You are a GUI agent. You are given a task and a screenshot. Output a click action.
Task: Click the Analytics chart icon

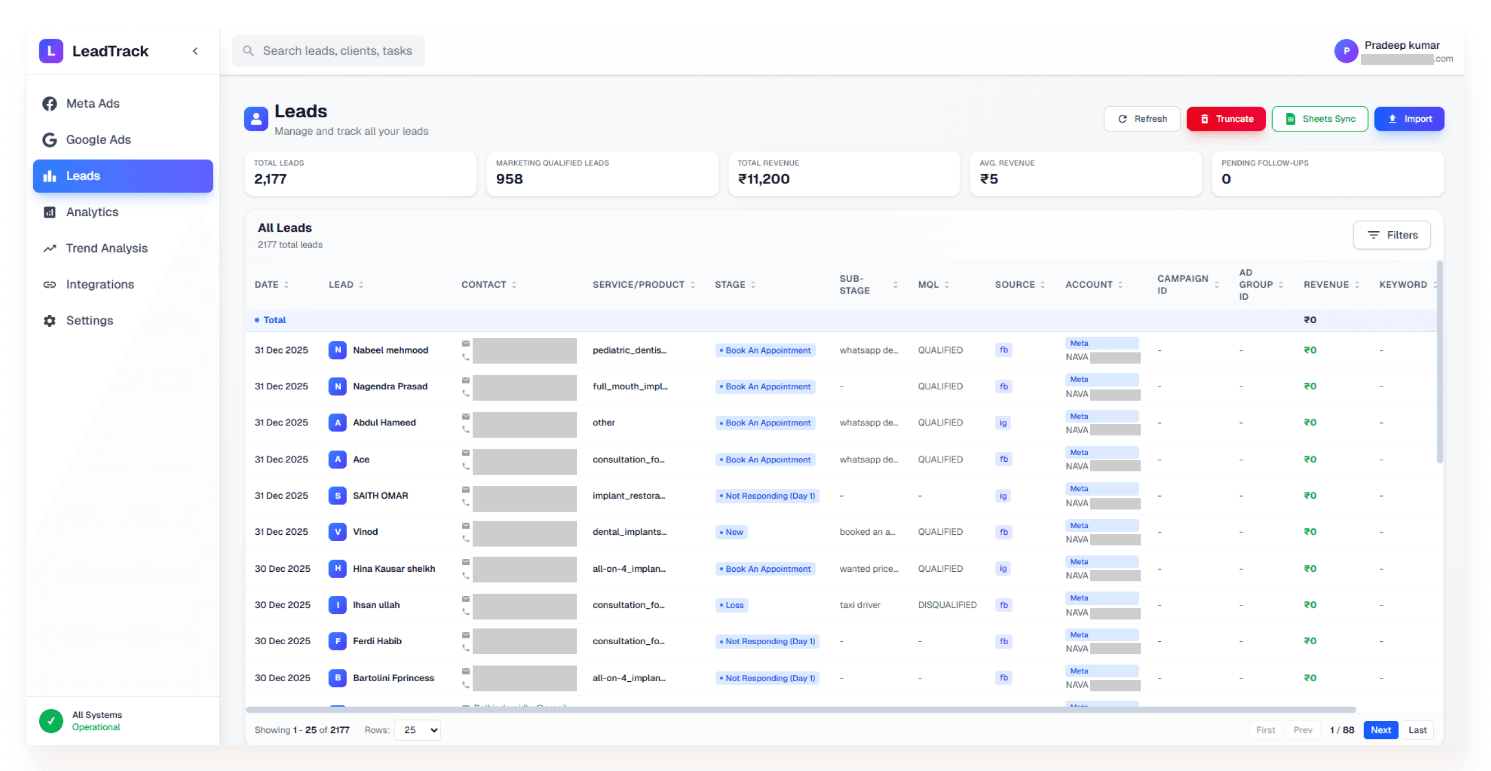(50, 212)
